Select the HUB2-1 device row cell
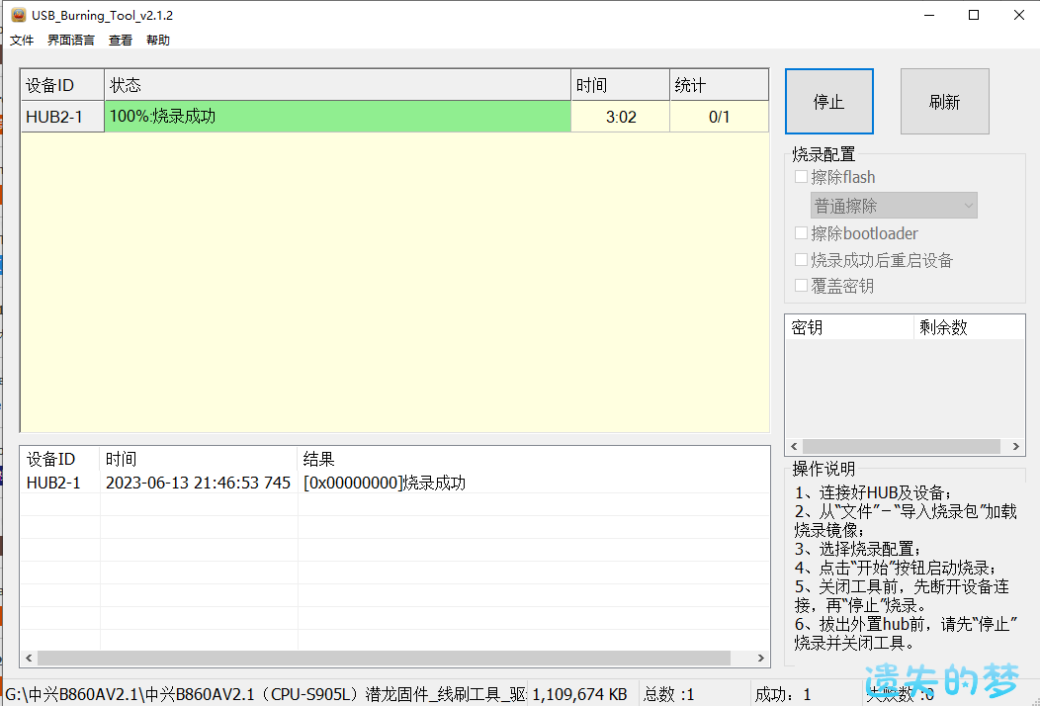This screenshot has height=706, width=1040. [61, 117]
